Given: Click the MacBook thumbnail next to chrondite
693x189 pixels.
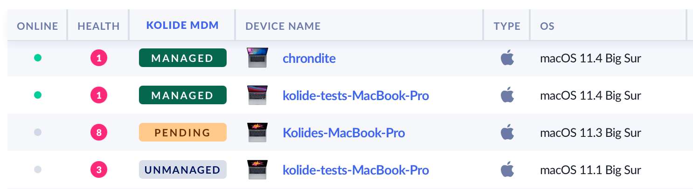Looking at the screenshot, I should [x=257, y=58].
